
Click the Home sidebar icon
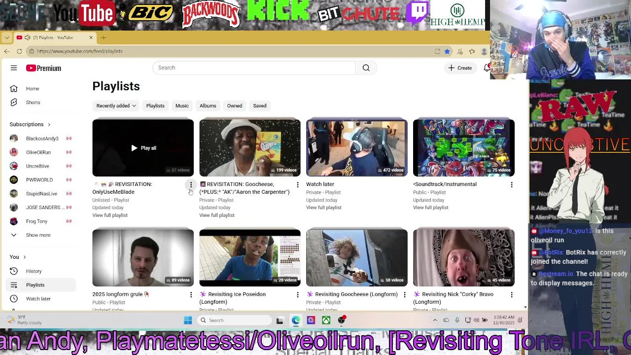[14, 89]
